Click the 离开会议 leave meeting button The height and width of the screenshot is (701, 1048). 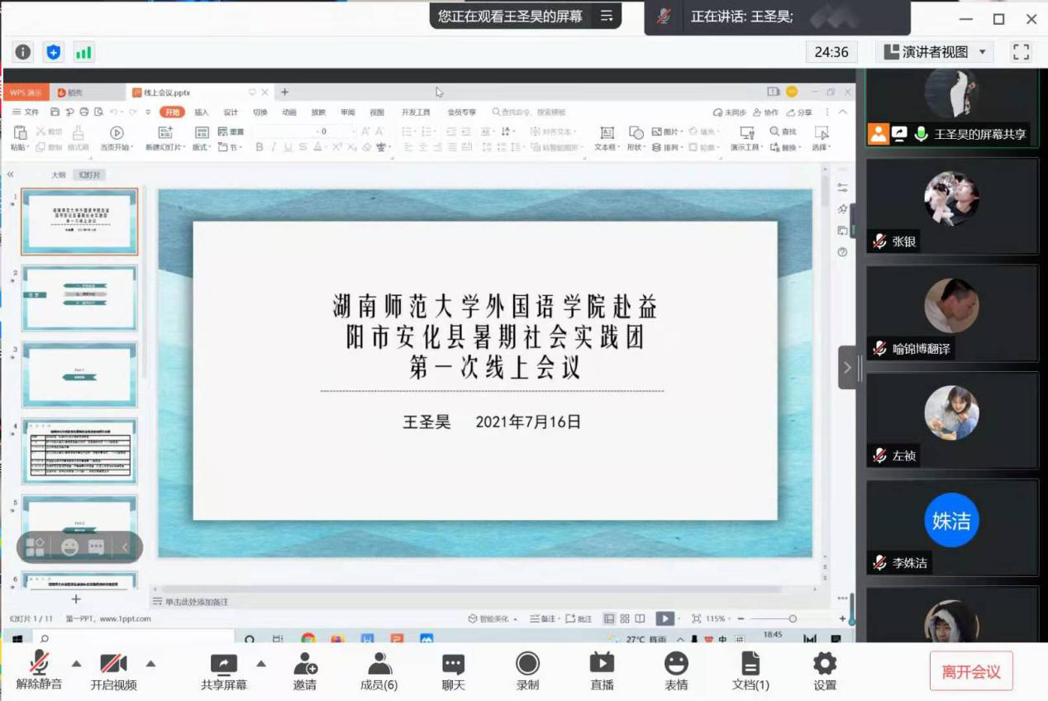click(x=971, y=672)
